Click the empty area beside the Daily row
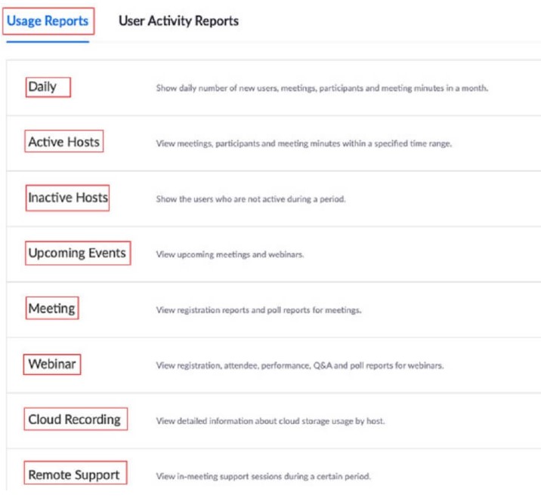The height and width of the screenshot is (498, 541). pos(514,88)
